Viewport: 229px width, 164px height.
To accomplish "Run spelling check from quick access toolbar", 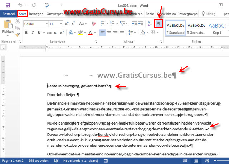I will click(47, 5).
